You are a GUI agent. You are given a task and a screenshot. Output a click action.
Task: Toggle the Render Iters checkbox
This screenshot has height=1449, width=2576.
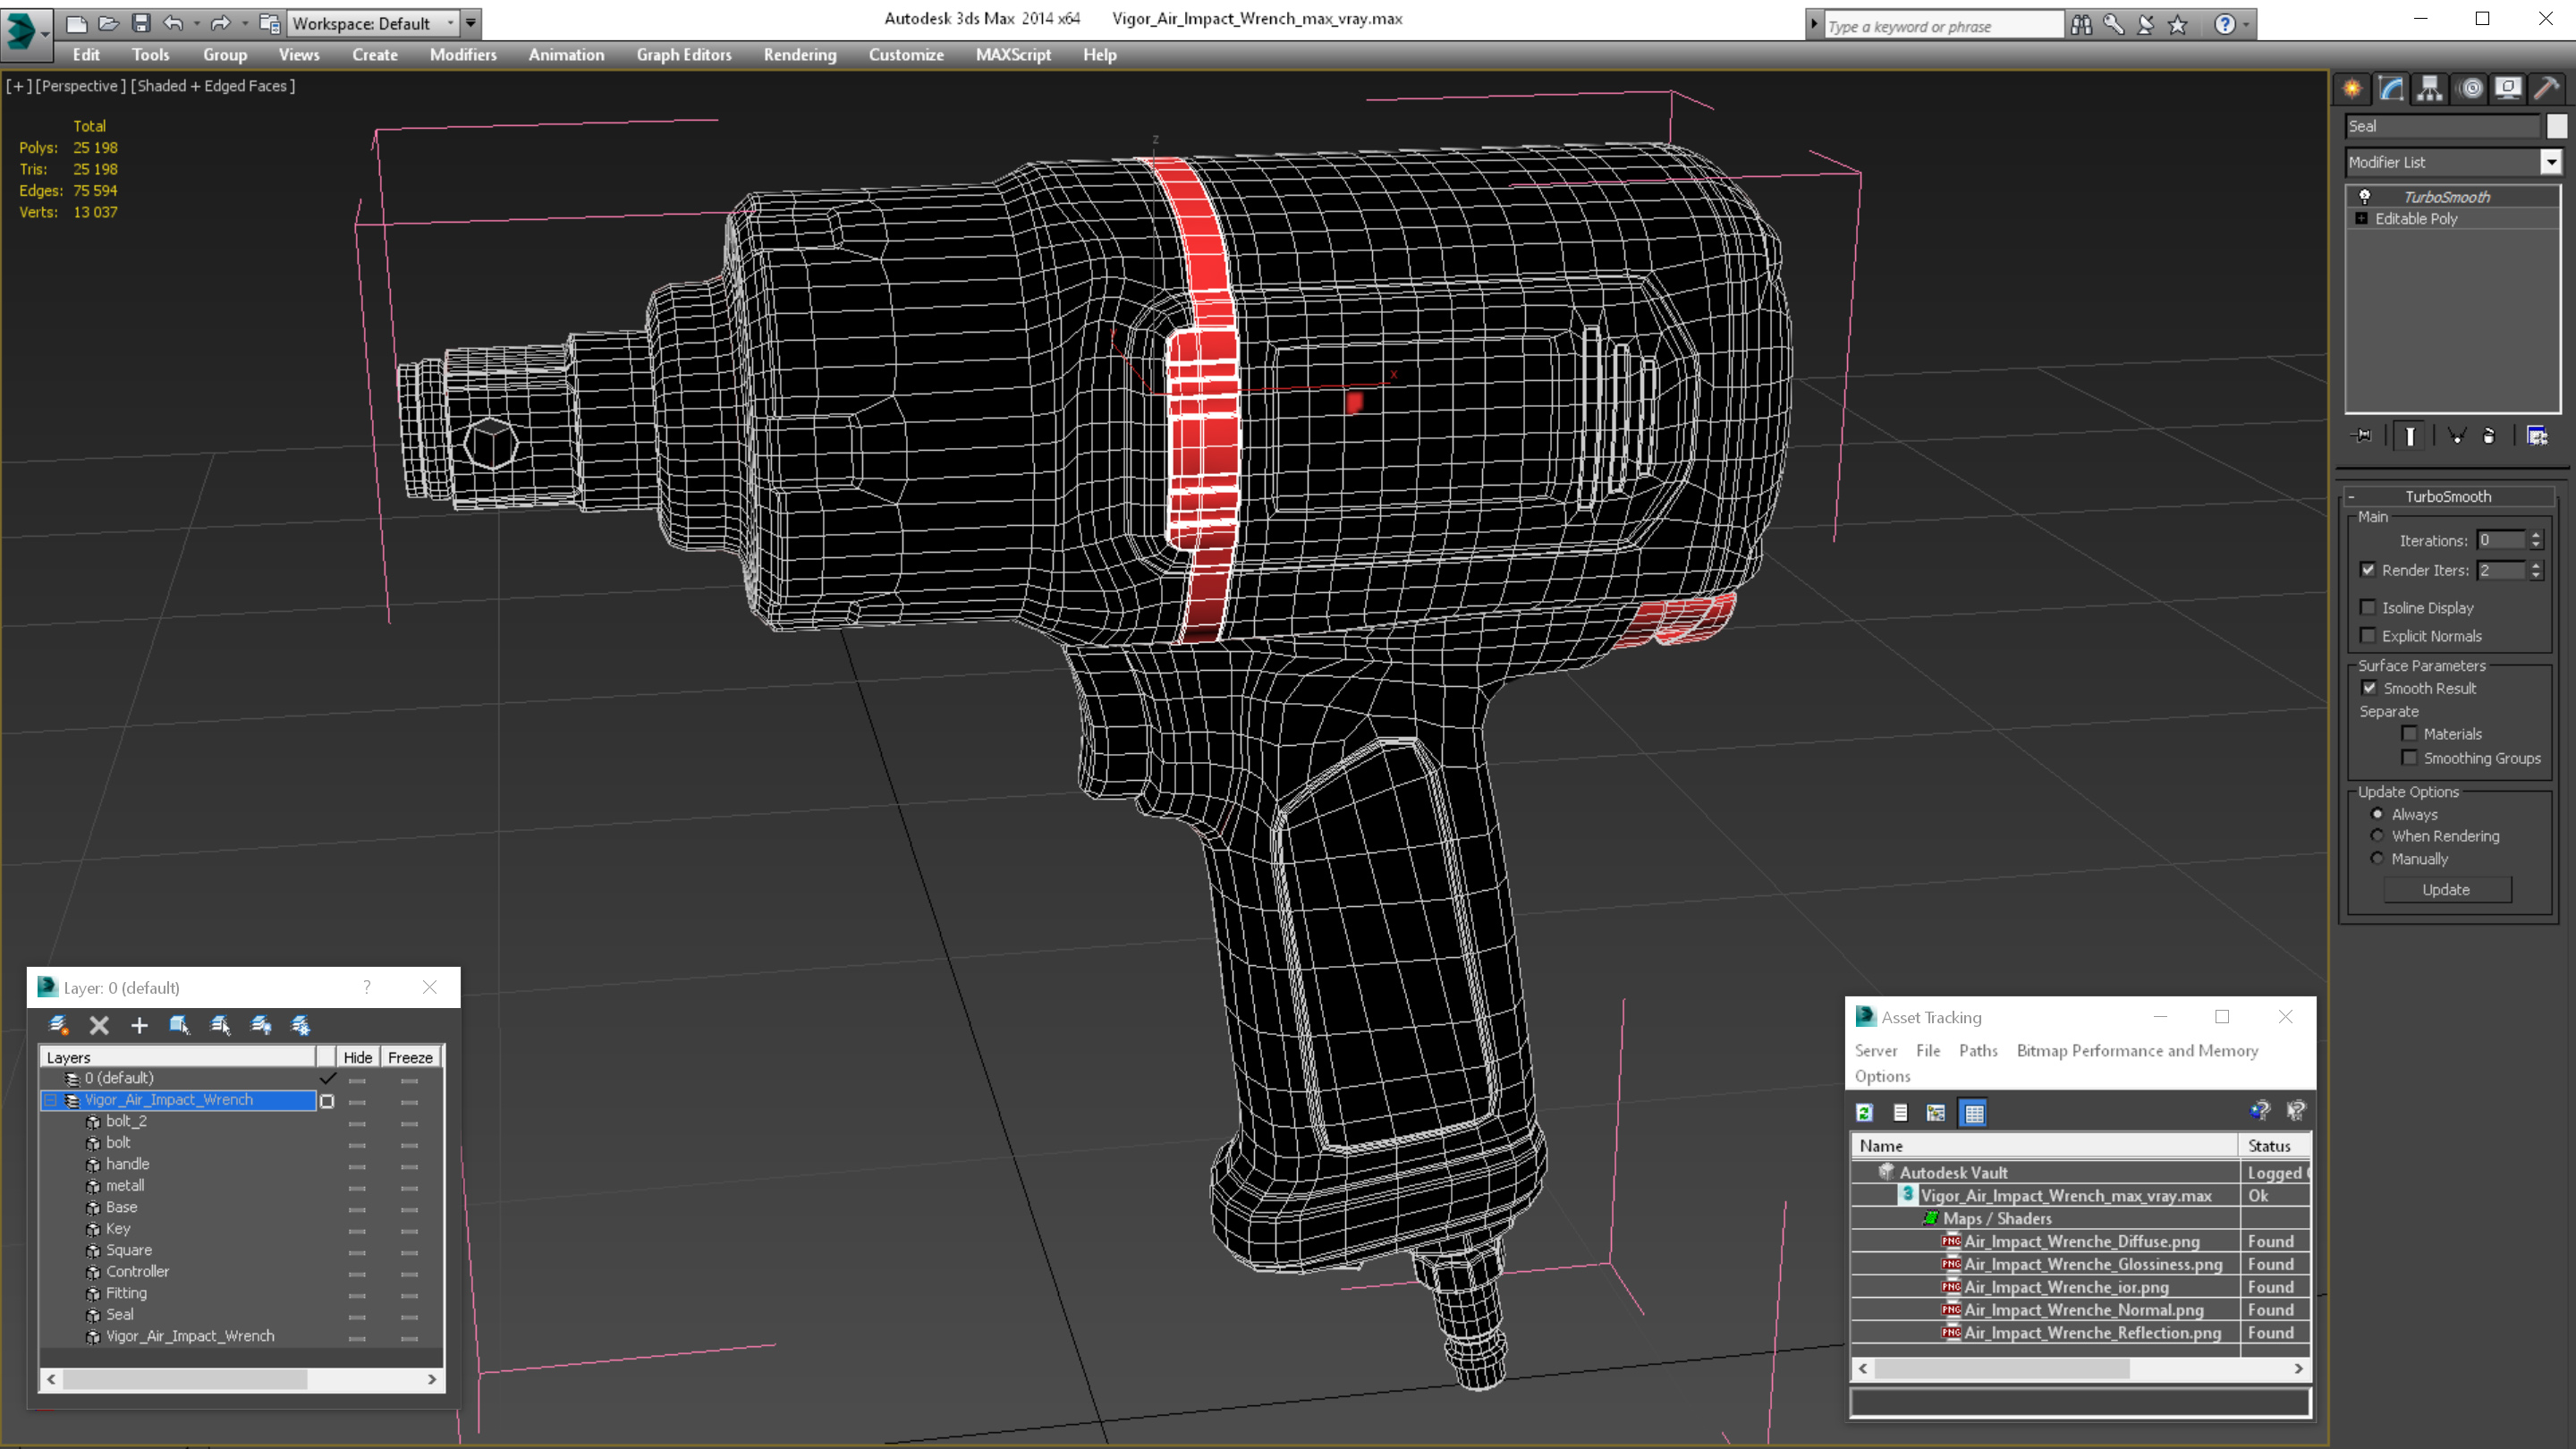point(2368,570)
